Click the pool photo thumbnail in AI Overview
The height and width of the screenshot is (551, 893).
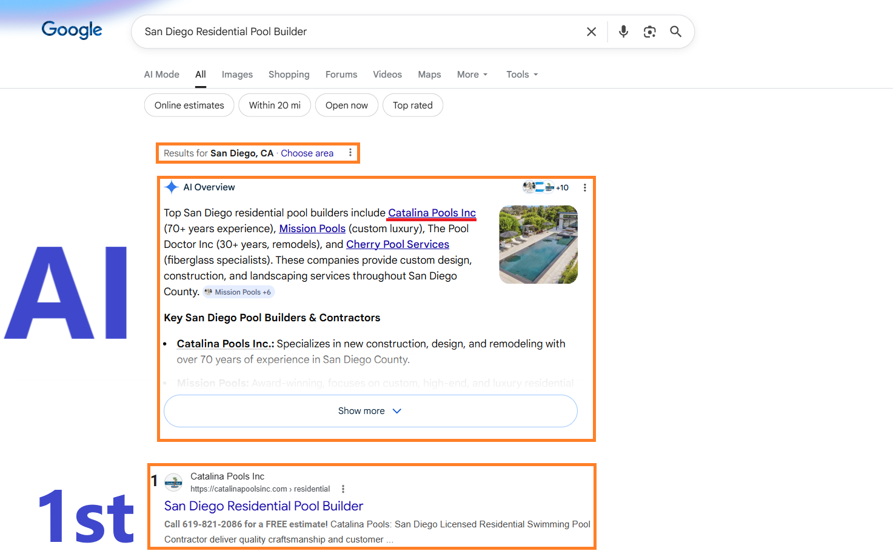(x=538, y=245)
